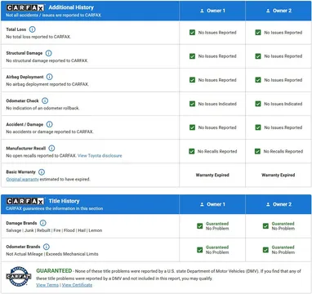Select Owner 2 header in Title History
312x294 pixels.
[279, 204]
